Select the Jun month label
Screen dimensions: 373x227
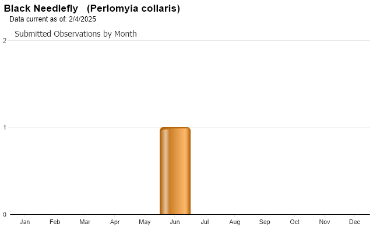click(175, 222)
